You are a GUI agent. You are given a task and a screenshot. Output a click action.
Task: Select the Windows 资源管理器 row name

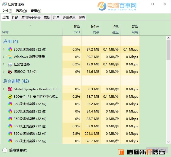tap(29, 57)
